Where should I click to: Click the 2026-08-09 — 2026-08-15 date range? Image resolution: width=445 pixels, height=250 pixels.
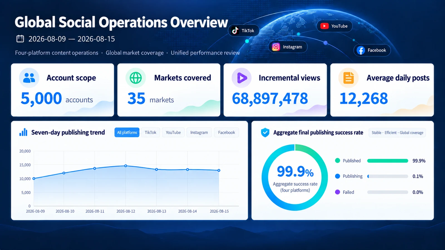pos(72,39)
